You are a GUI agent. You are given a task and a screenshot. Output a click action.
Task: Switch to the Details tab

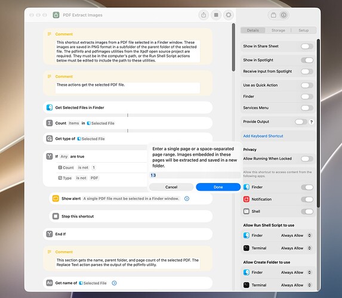[x=253, y=30]
